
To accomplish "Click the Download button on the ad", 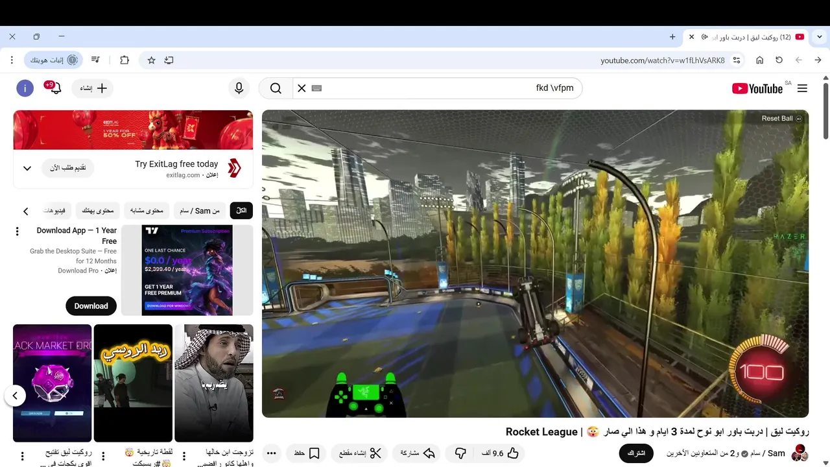I will point(91,306).
